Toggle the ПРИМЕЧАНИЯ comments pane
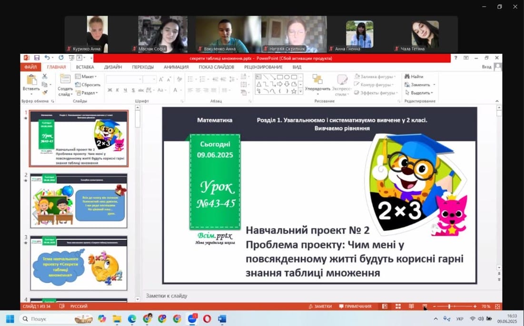Viewport: 524px width, 326px height. click(355, 307)
